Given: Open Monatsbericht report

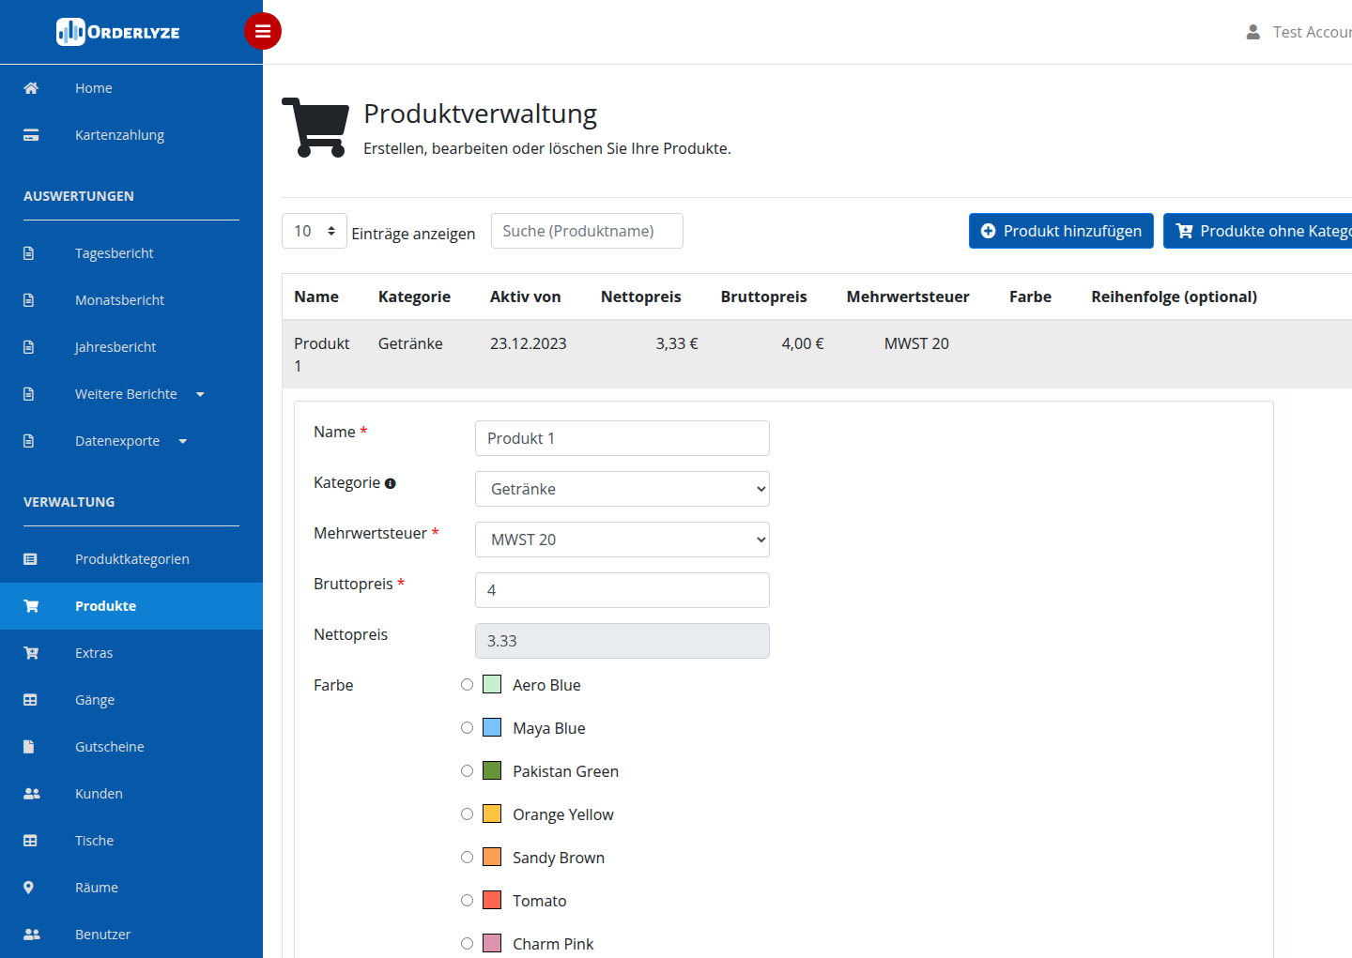Looking at the screenshot, I should click(119, 300).
